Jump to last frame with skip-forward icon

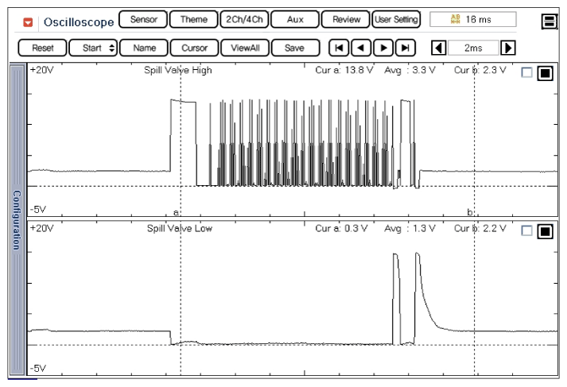click(x=406, y=48)
